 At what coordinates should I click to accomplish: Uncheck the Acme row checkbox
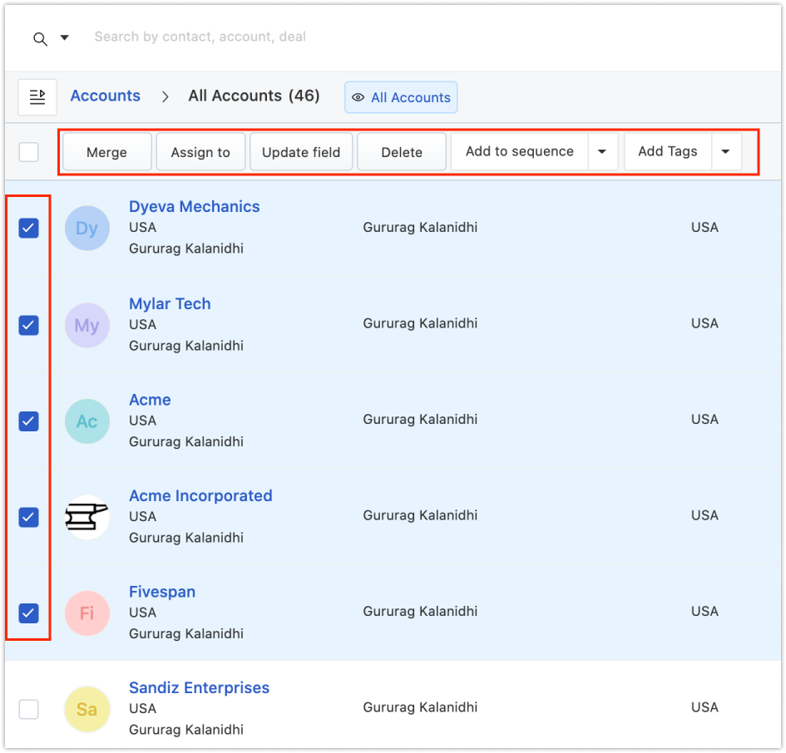[28, 421]
